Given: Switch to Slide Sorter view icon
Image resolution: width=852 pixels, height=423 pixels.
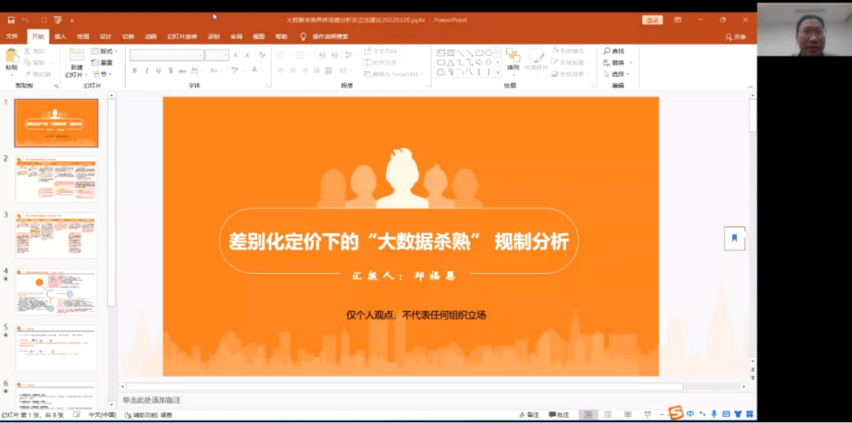Looking at the screenshot, I should pos(607,415).
